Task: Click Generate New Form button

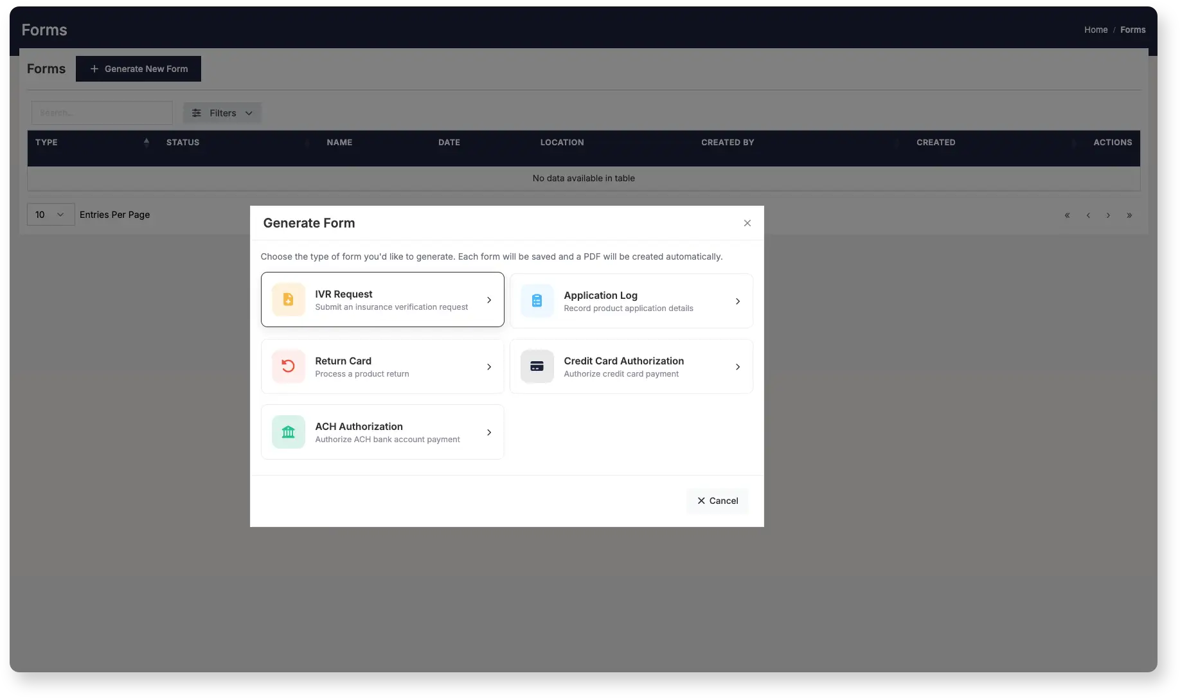Action: click(x=138, y=69)
